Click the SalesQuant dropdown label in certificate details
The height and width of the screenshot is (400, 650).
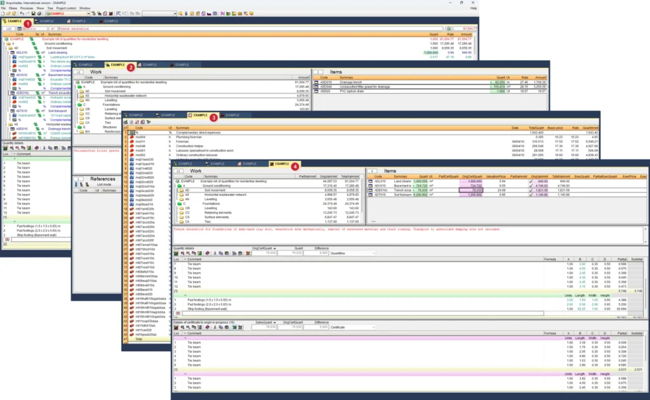[x=266, y=322]
